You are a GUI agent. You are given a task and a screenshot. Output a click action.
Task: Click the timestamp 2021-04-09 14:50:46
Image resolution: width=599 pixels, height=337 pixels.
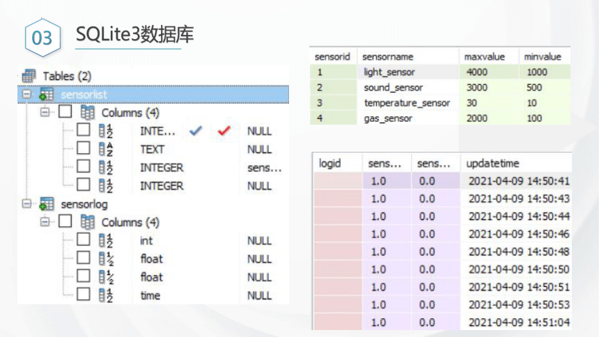pos(516,234)
